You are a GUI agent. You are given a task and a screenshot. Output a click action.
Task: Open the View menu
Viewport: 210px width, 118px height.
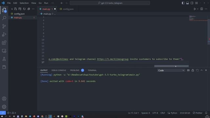33,3
